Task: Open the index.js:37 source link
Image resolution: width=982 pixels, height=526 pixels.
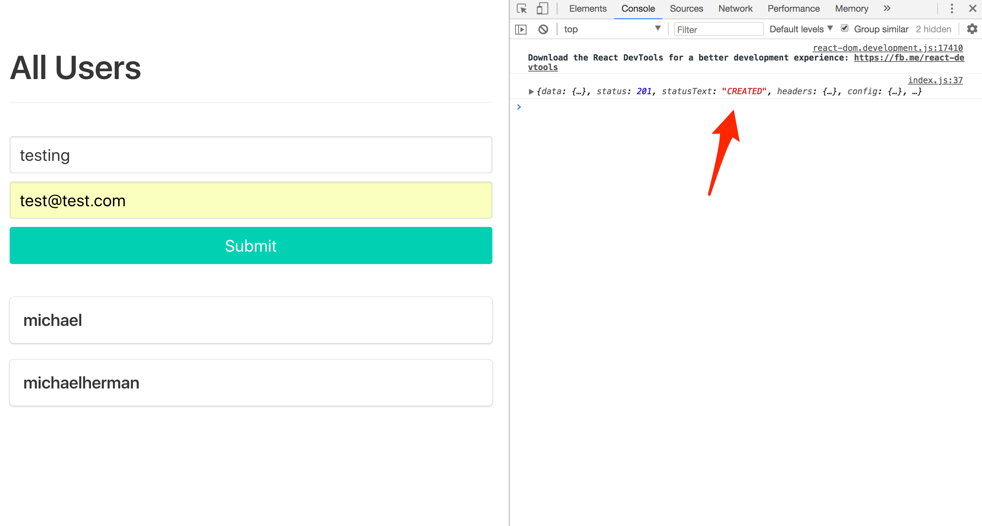Action: (935, 80)
